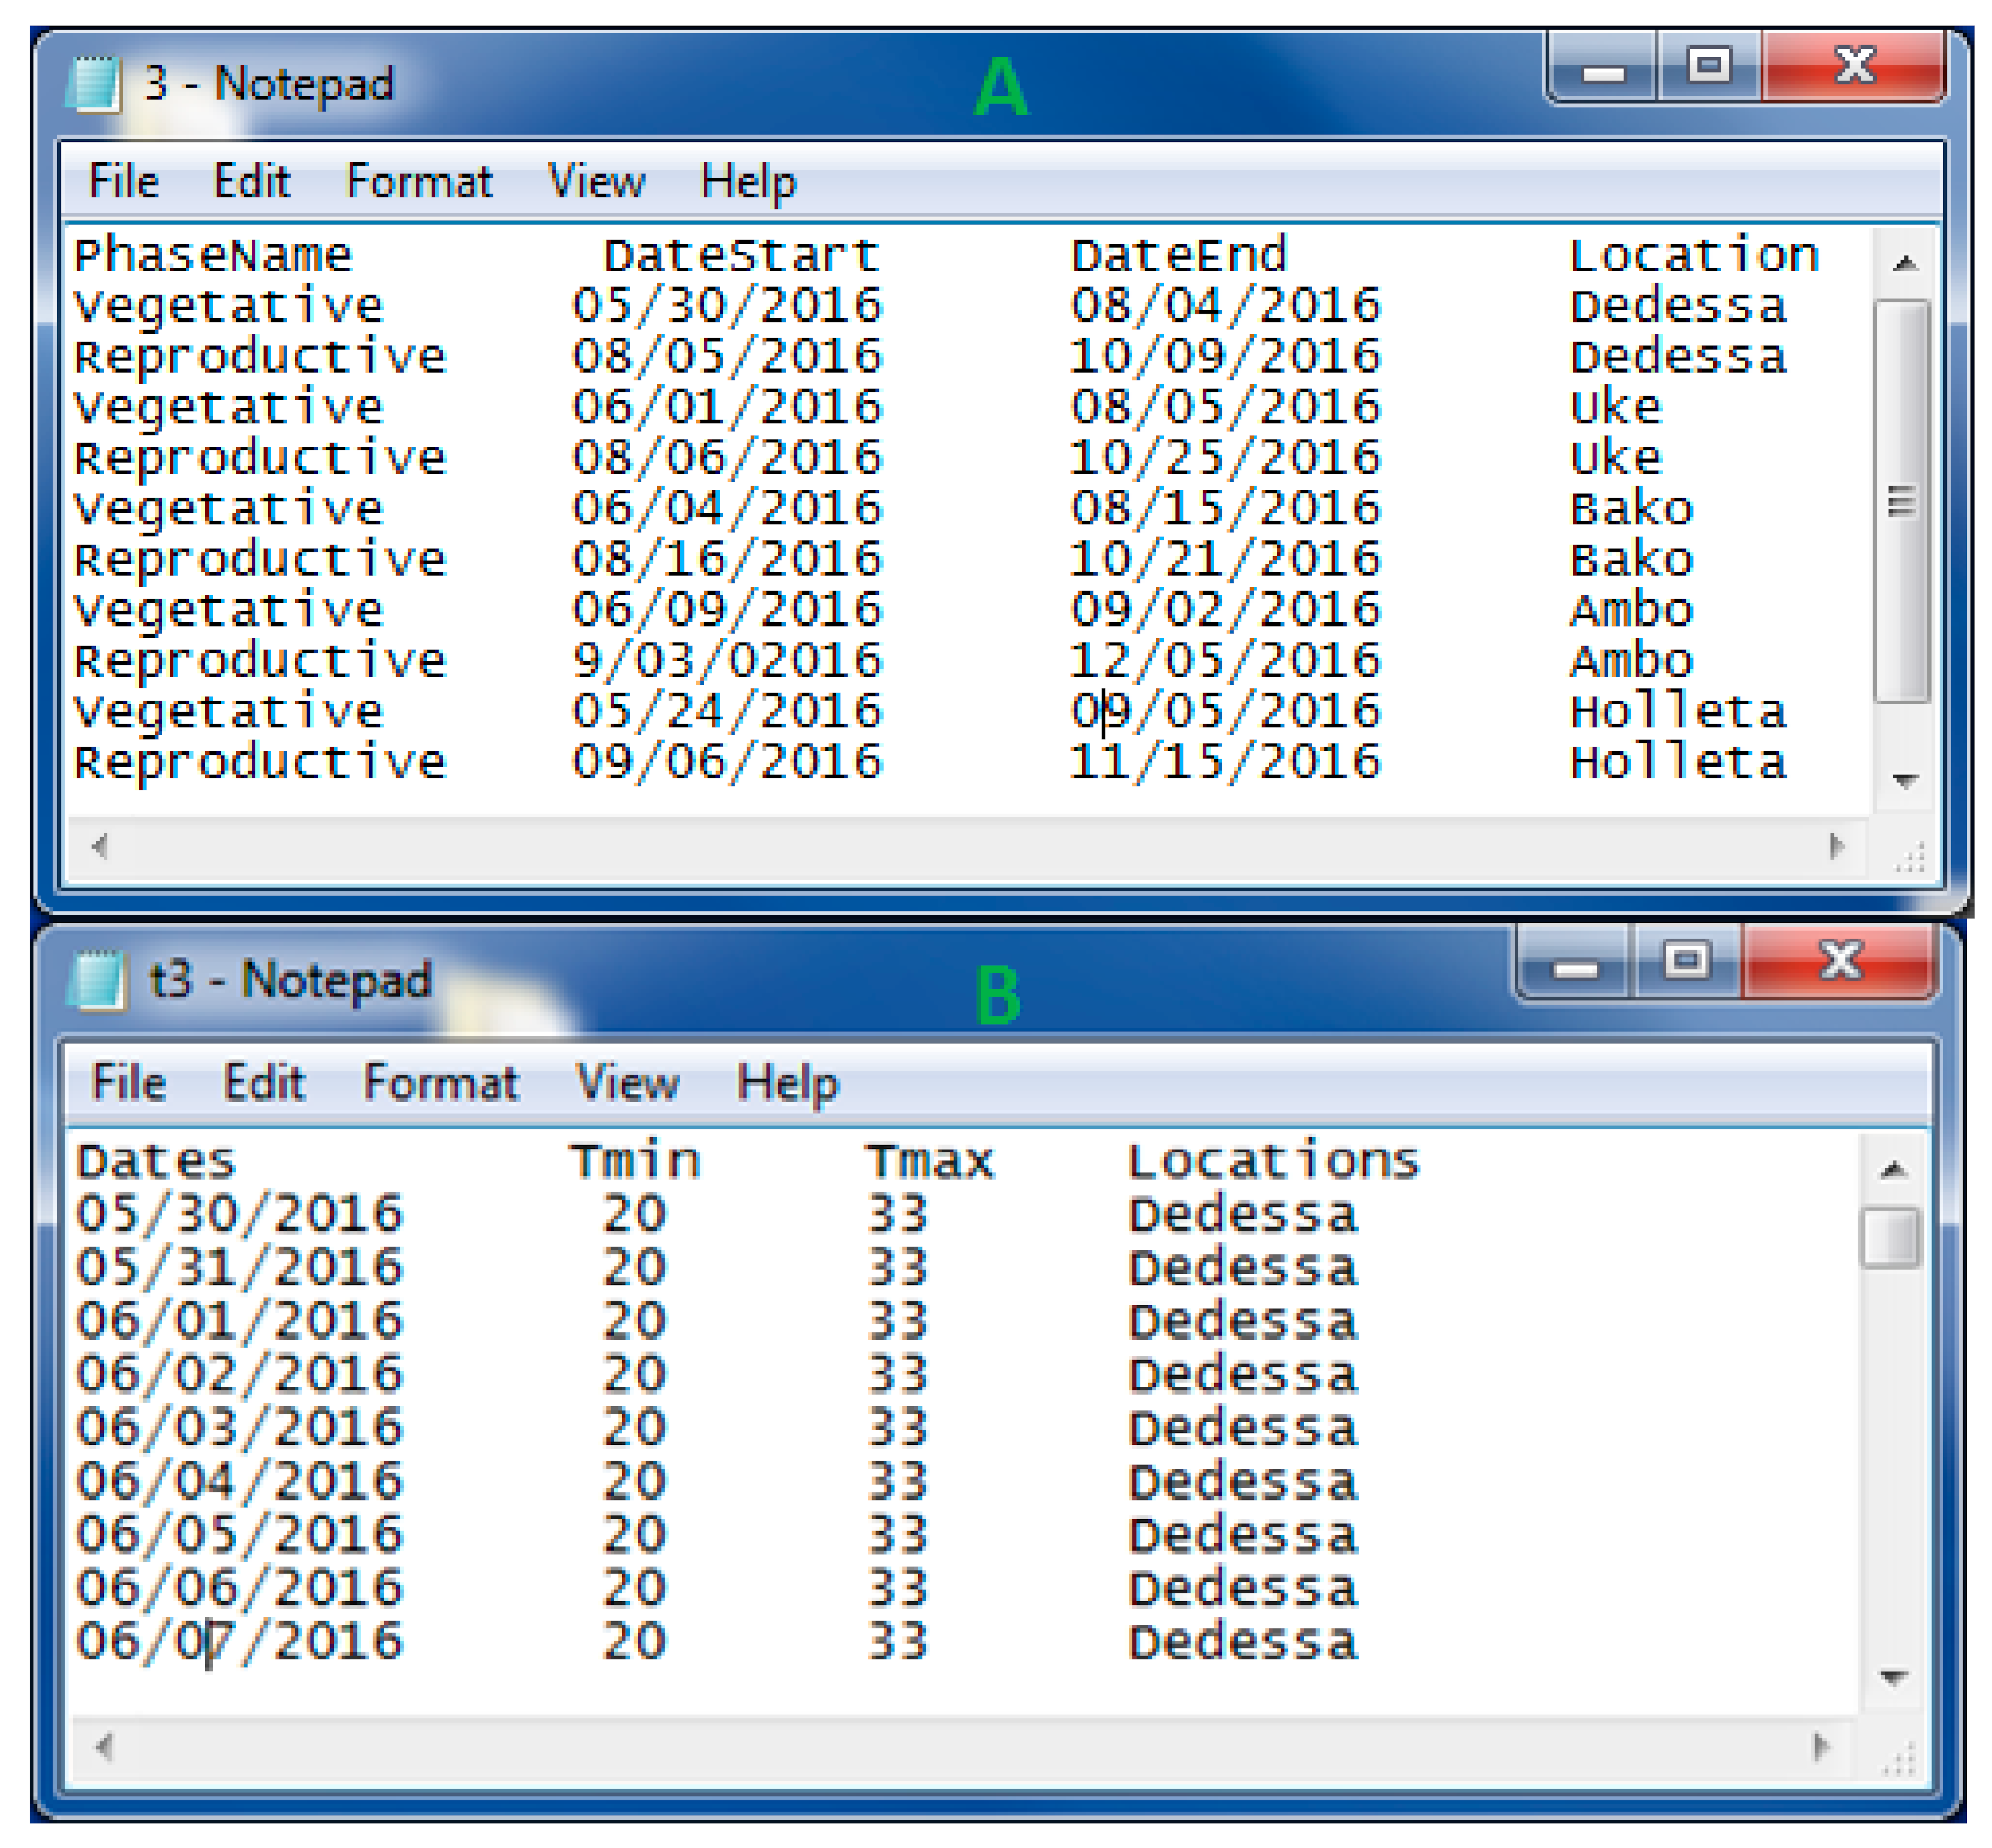Viewport: 1992px width, 1848px height.
Task: Click end date 08/04/2016
Action: (x=1225, y=306)
